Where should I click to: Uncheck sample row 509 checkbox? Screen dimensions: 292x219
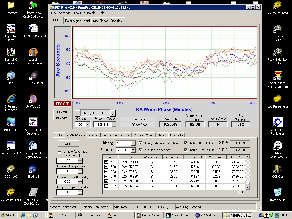pyautogui.click(x=106, y=171)
